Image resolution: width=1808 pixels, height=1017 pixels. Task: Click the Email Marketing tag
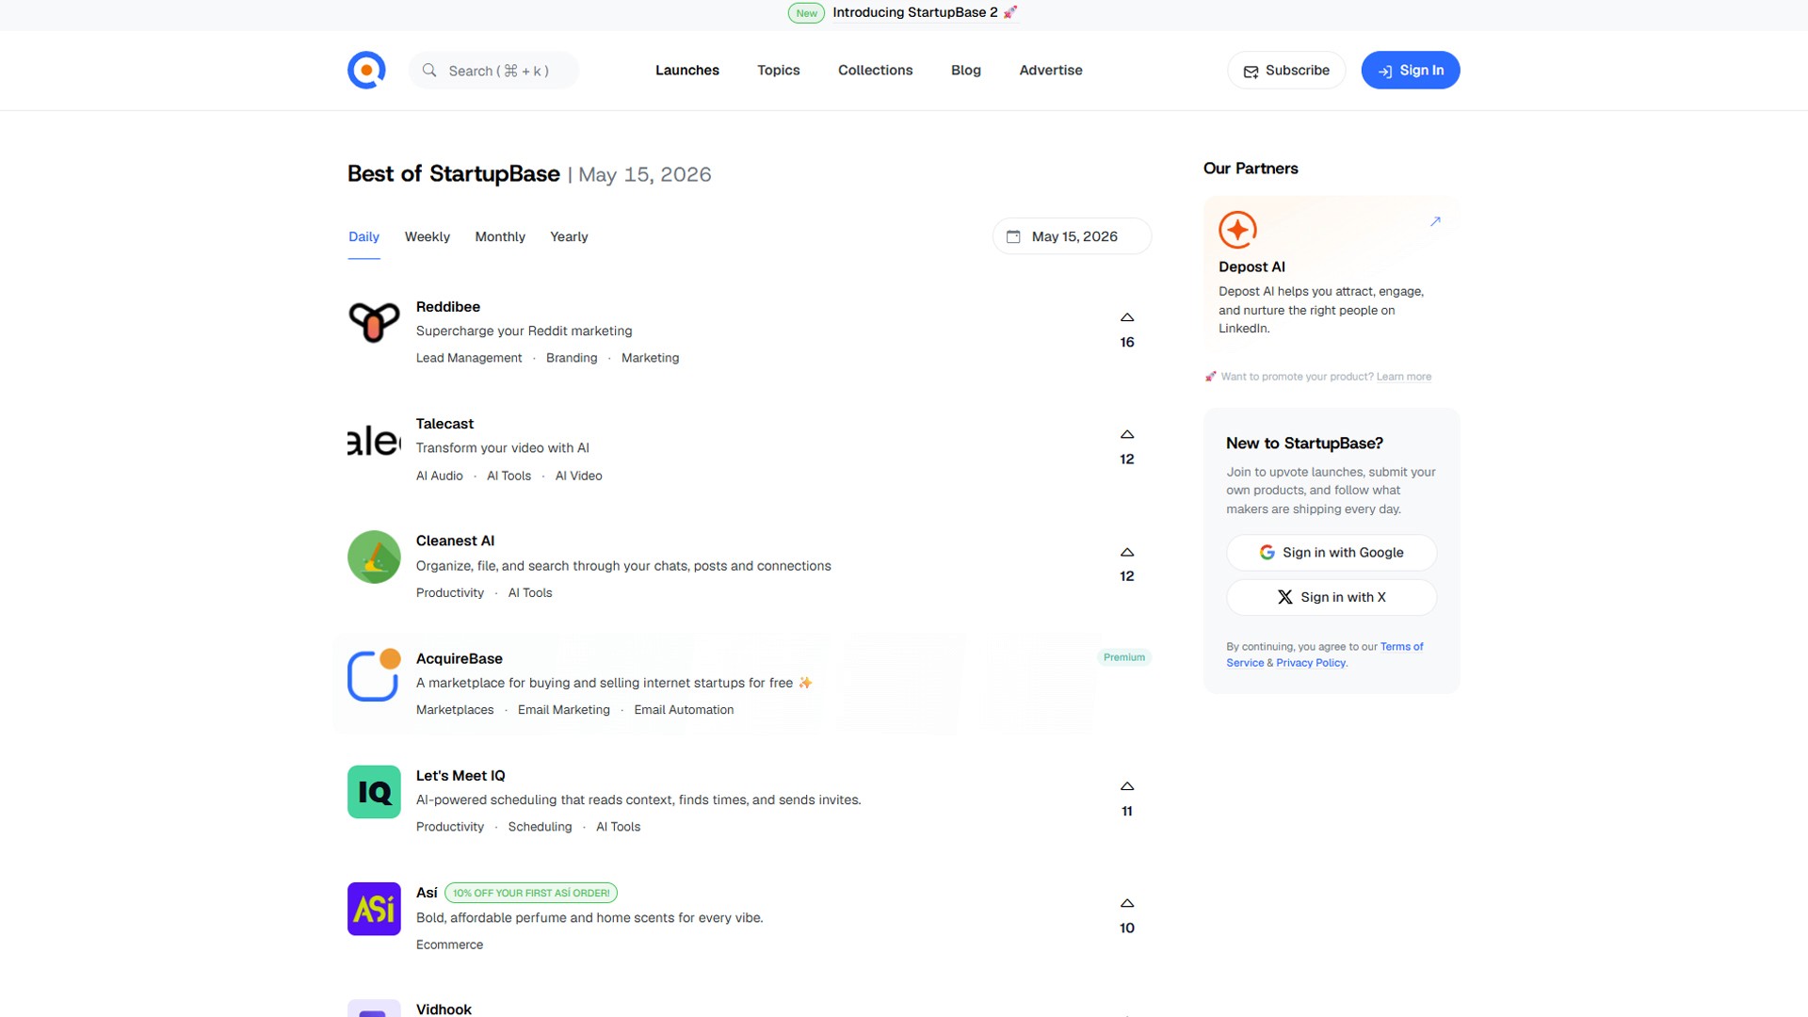(564, 710)
